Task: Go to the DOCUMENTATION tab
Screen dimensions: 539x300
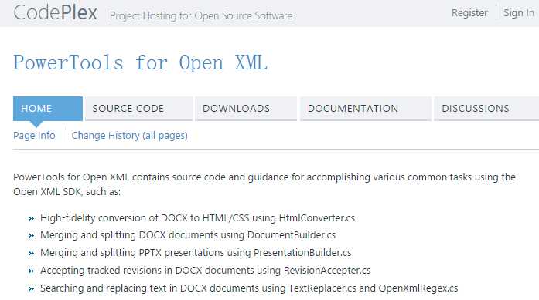Action: point(366,109)
